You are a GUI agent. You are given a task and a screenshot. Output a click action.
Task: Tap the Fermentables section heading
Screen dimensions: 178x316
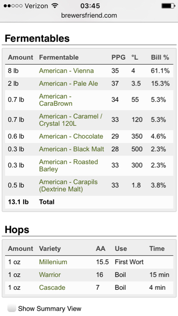tap(37, 38)
